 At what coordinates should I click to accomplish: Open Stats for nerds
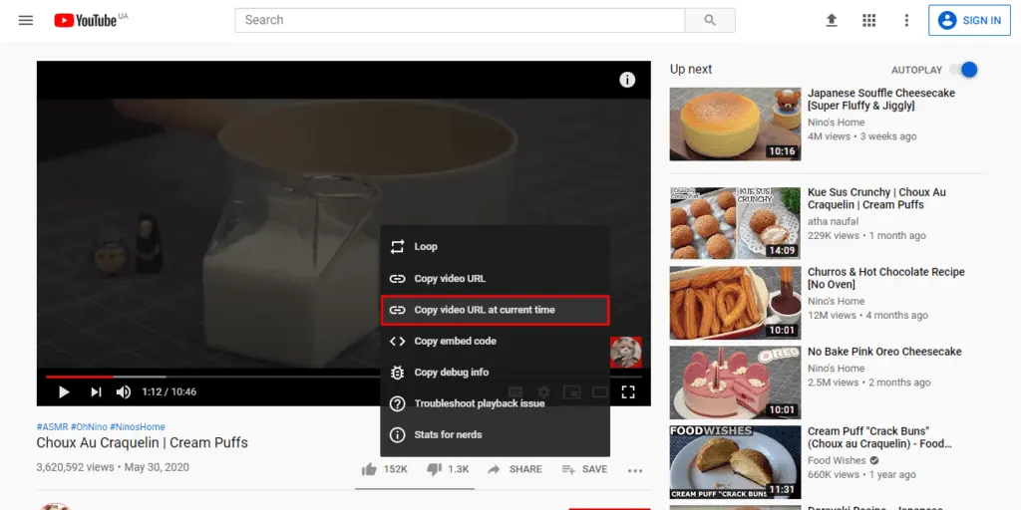click(495, 434)
